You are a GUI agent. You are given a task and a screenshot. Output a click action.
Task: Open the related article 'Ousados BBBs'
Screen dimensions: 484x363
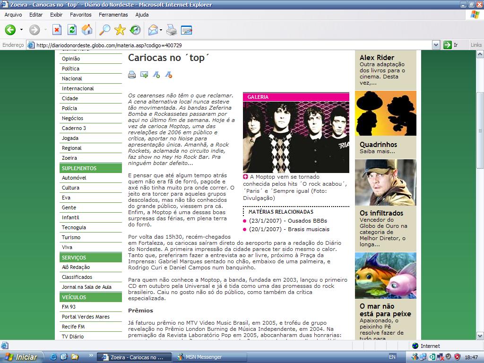(307, 221)
